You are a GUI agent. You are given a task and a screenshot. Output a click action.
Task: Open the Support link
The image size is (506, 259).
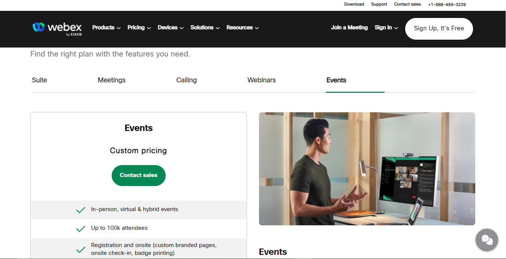pyautogui.click(x=379, y=4)
